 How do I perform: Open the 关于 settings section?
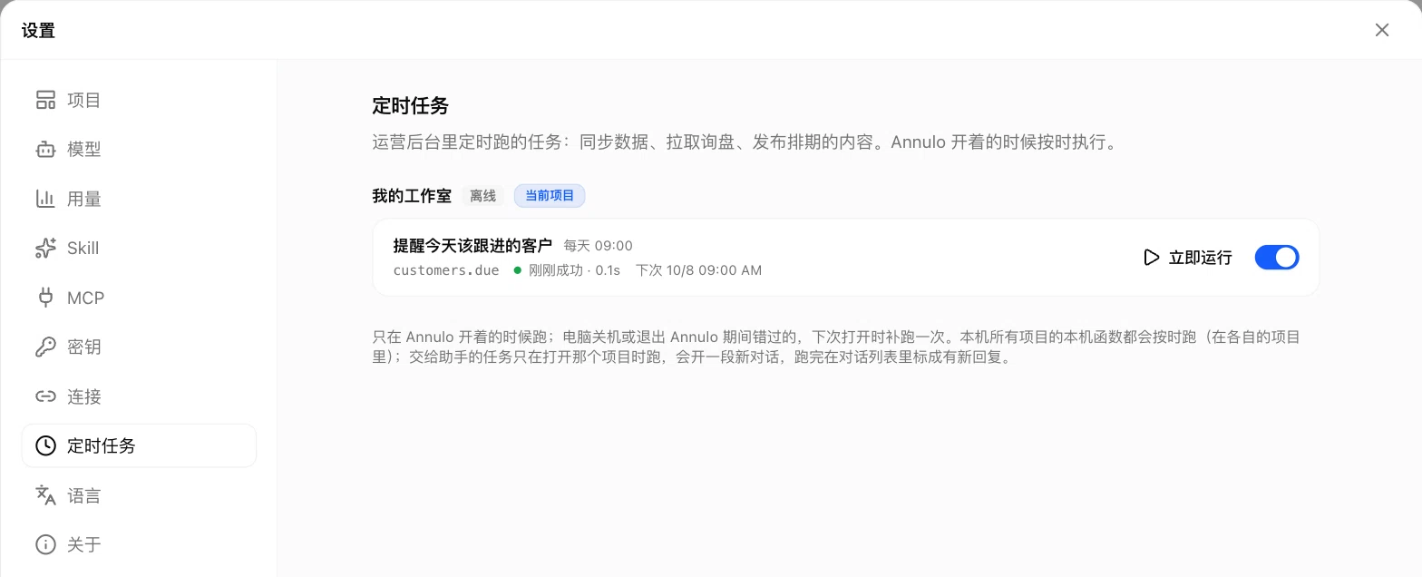[x=139, y=544]
